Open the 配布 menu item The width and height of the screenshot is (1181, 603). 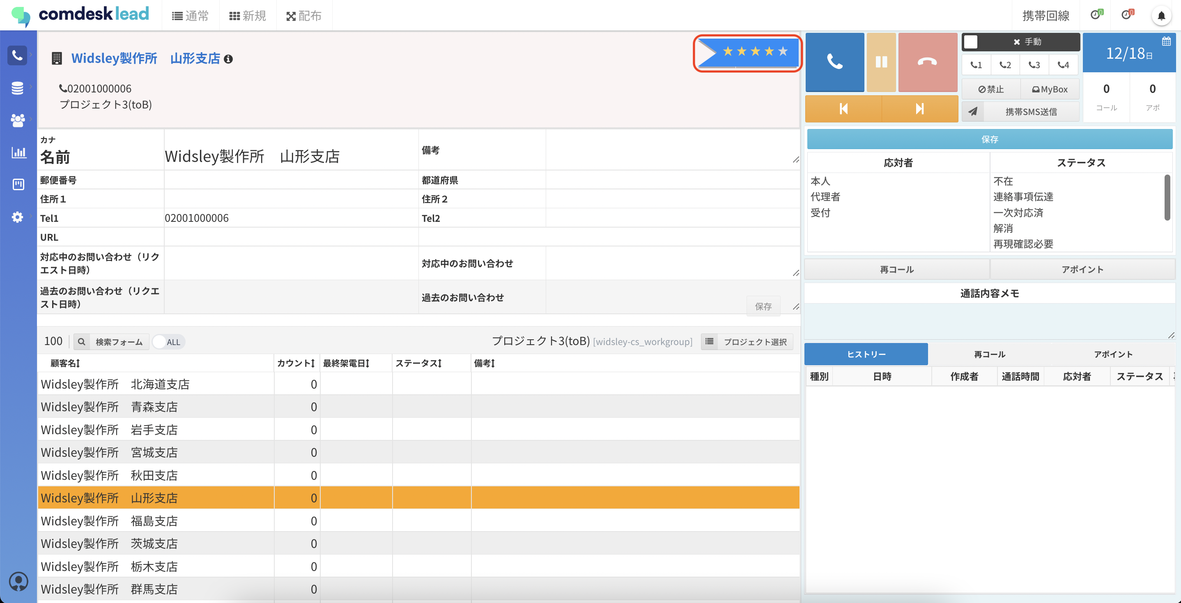pyautogui.click(x=304, y=16)
